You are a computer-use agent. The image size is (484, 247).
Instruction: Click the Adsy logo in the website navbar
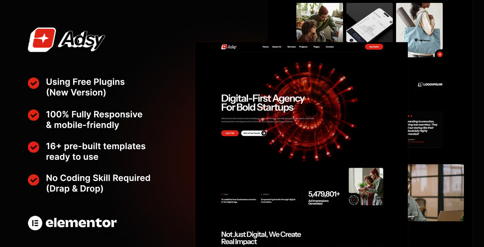coord(229,47)
